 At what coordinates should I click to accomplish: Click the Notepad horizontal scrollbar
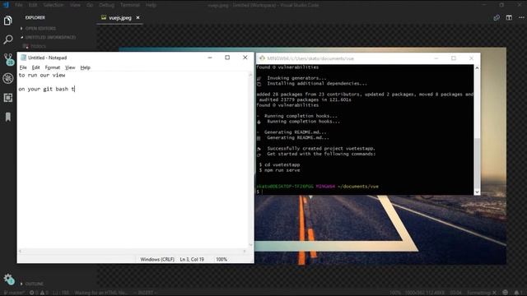(132, 251)
